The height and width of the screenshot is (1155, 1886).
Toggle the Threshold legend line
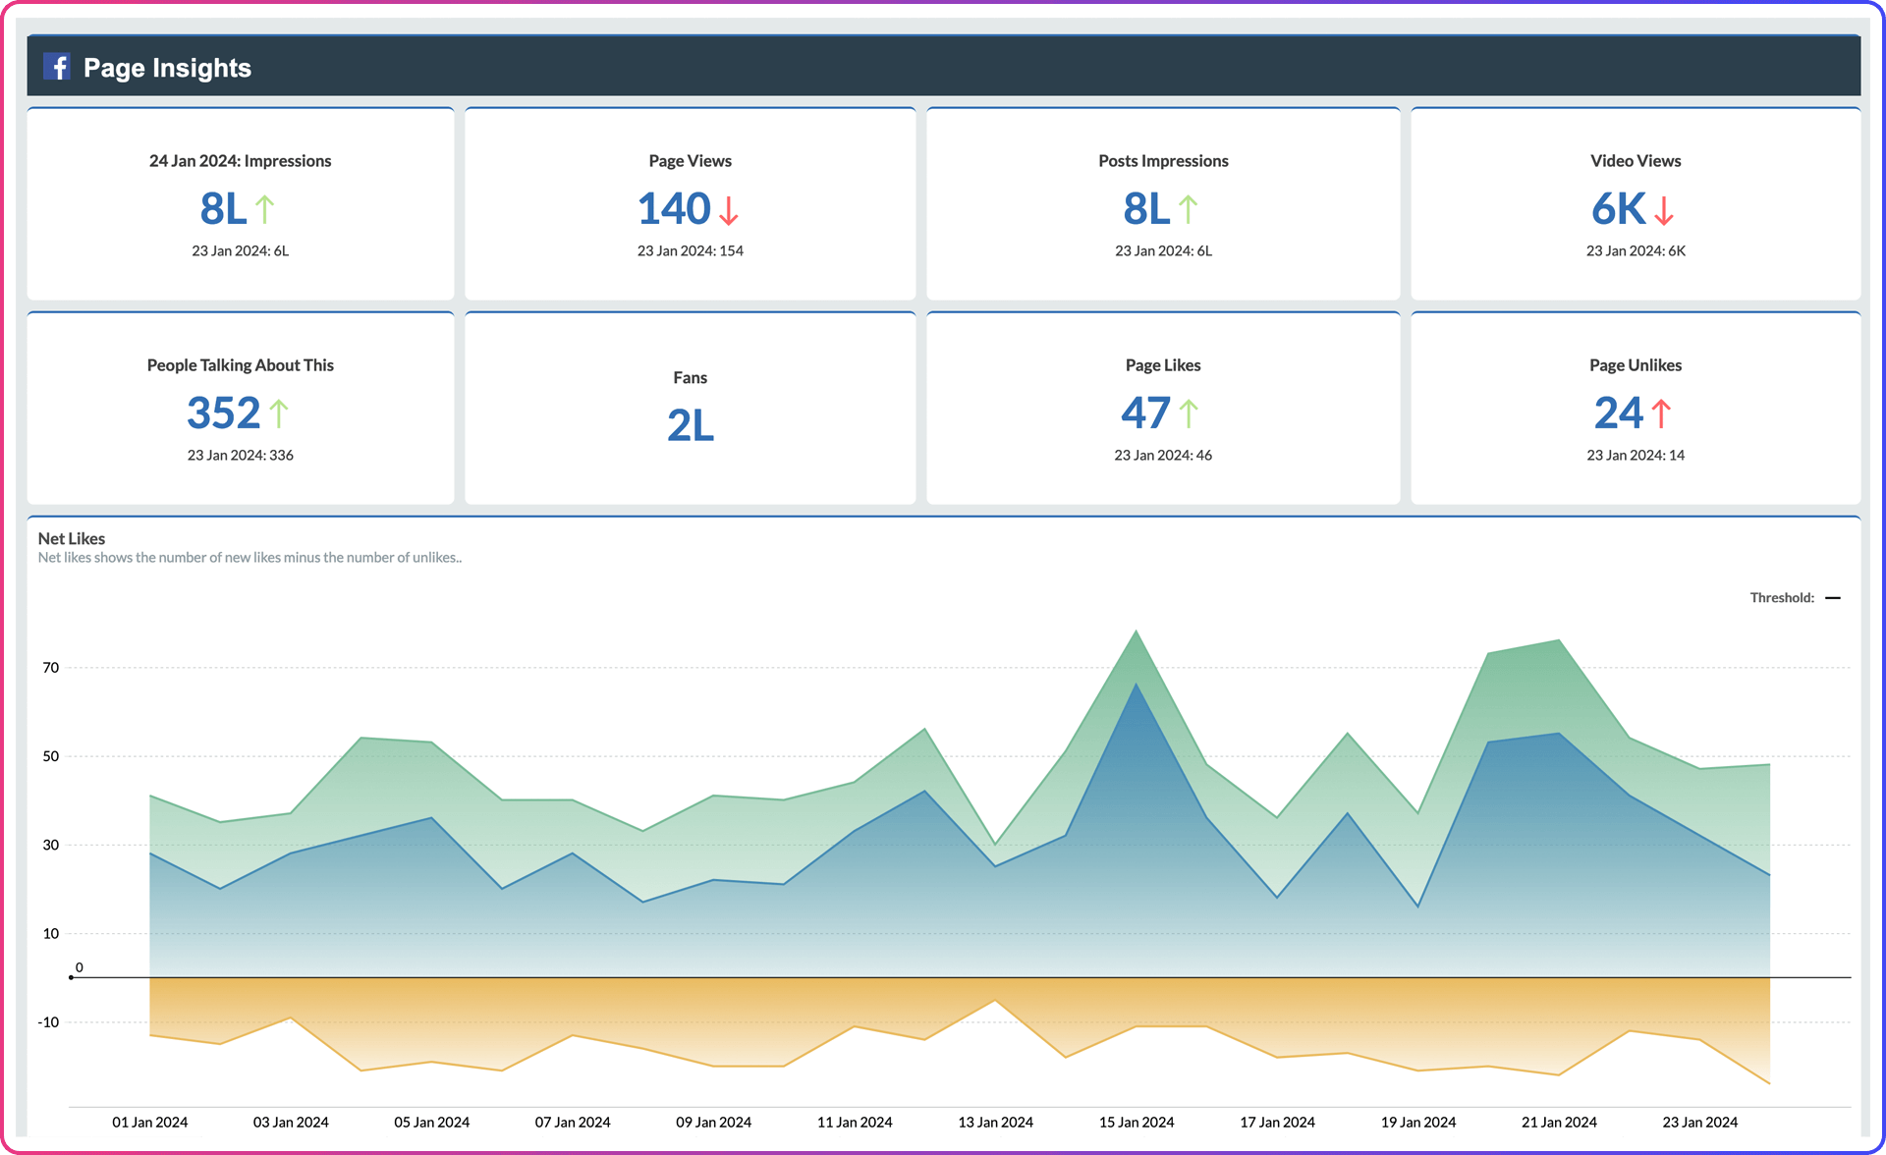point(1835,597)
